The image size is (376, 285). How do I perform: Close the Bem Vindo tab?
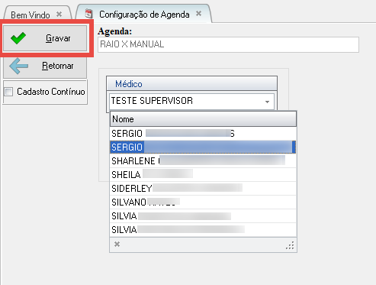59,14
